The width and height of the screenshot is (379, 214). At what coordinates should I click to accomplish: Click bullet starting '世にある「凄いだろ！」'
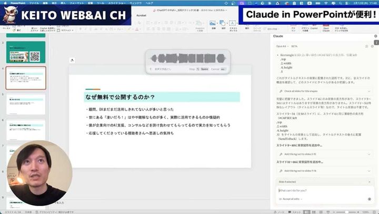(153, 118)
